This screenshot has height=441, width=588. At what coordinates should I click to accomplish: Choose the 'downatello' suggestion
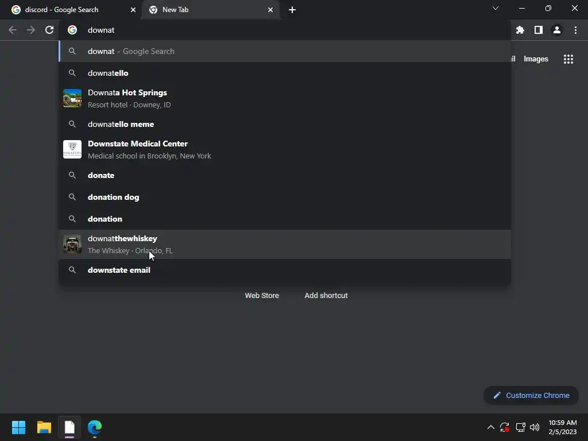pos(285,73)
